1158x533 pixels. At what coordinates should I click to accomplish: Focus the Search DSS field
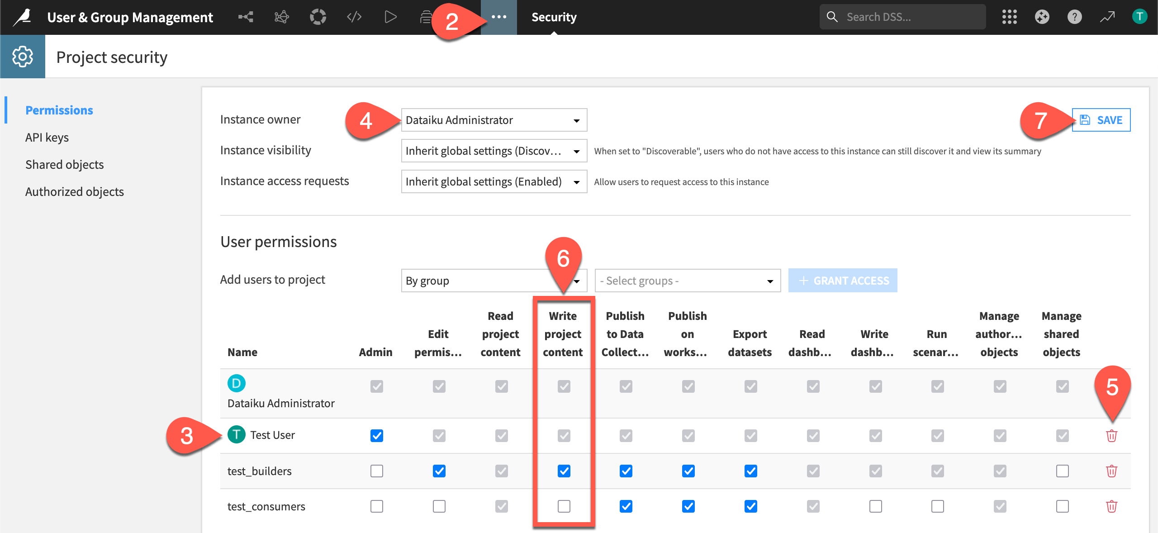coord(902,17)
